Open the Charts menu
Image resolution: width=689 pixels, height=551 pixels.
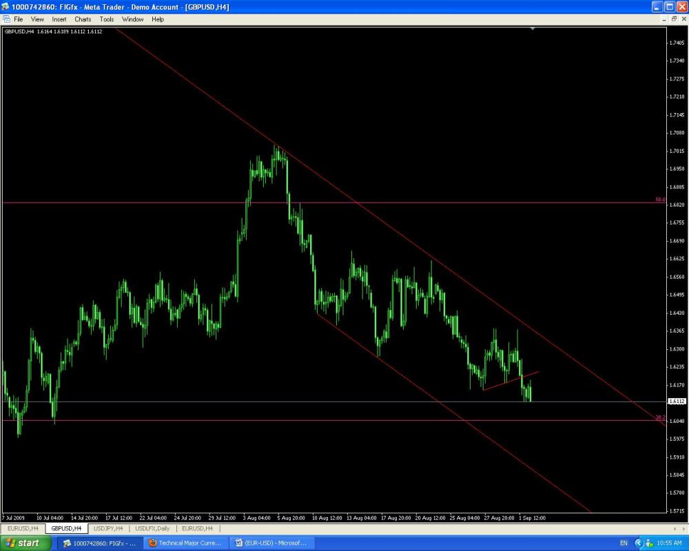83,19
